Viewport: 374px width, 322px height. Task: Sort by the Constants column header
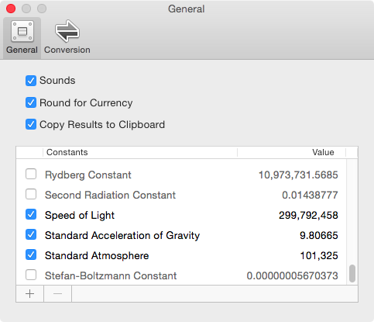tap(140, 152)
